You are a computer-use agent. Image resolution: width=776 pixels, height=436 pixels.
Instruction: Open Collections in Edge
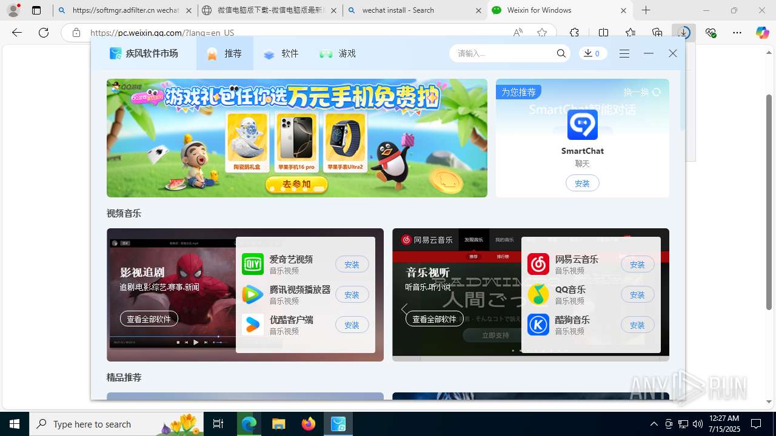657,33
